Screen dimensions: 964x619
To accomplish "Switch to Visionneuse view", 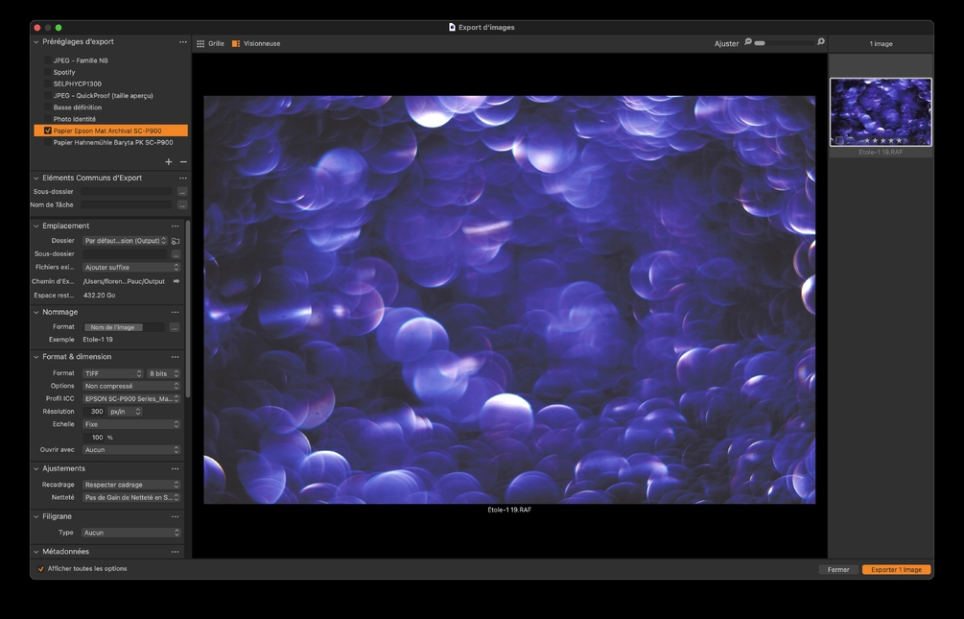I will [256, 43].
